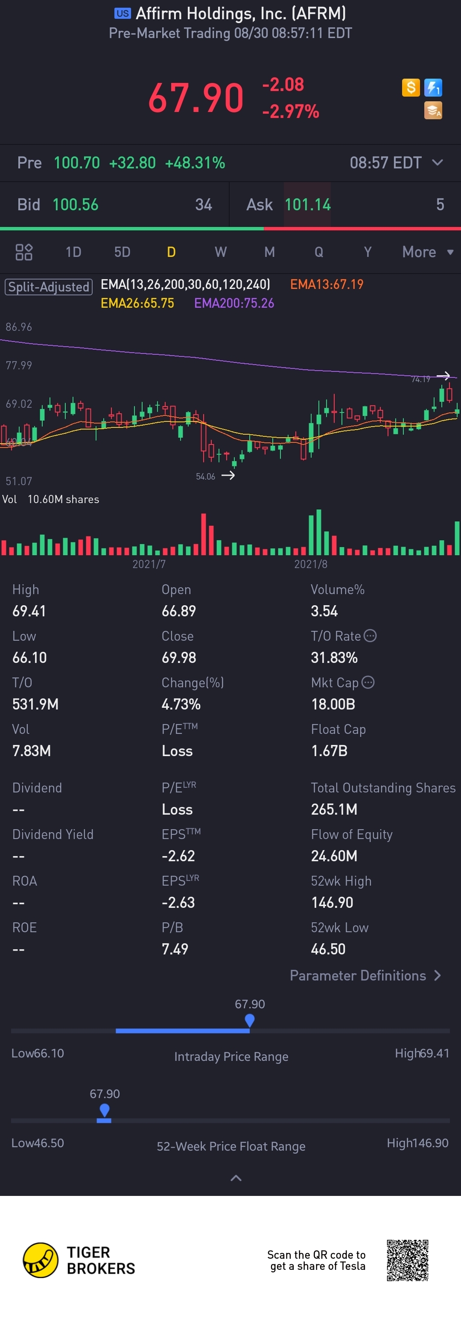Open the chart layout grid icon
Screen dimensions: 461x1325
[24, 252]
